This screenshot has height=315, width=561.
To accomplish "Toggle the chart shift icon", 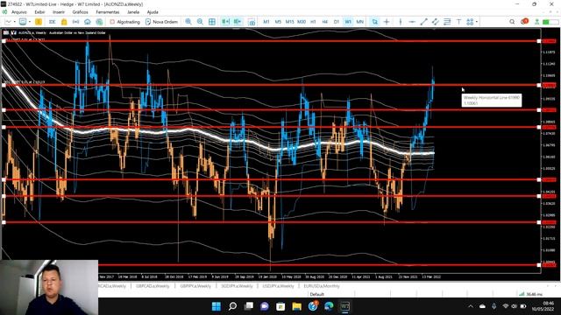I will (238, 22).
